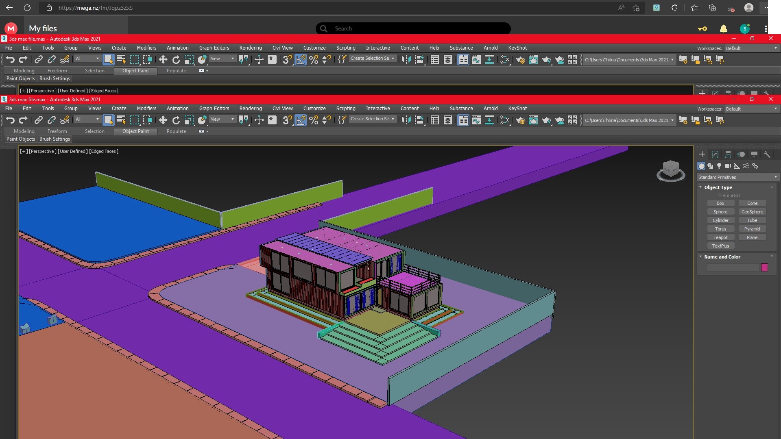Open the Modify tab in command panel

715,154
